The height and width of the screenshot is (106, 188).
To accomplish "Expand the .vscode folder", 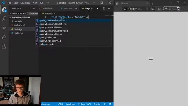I will [x=18, y=21].
